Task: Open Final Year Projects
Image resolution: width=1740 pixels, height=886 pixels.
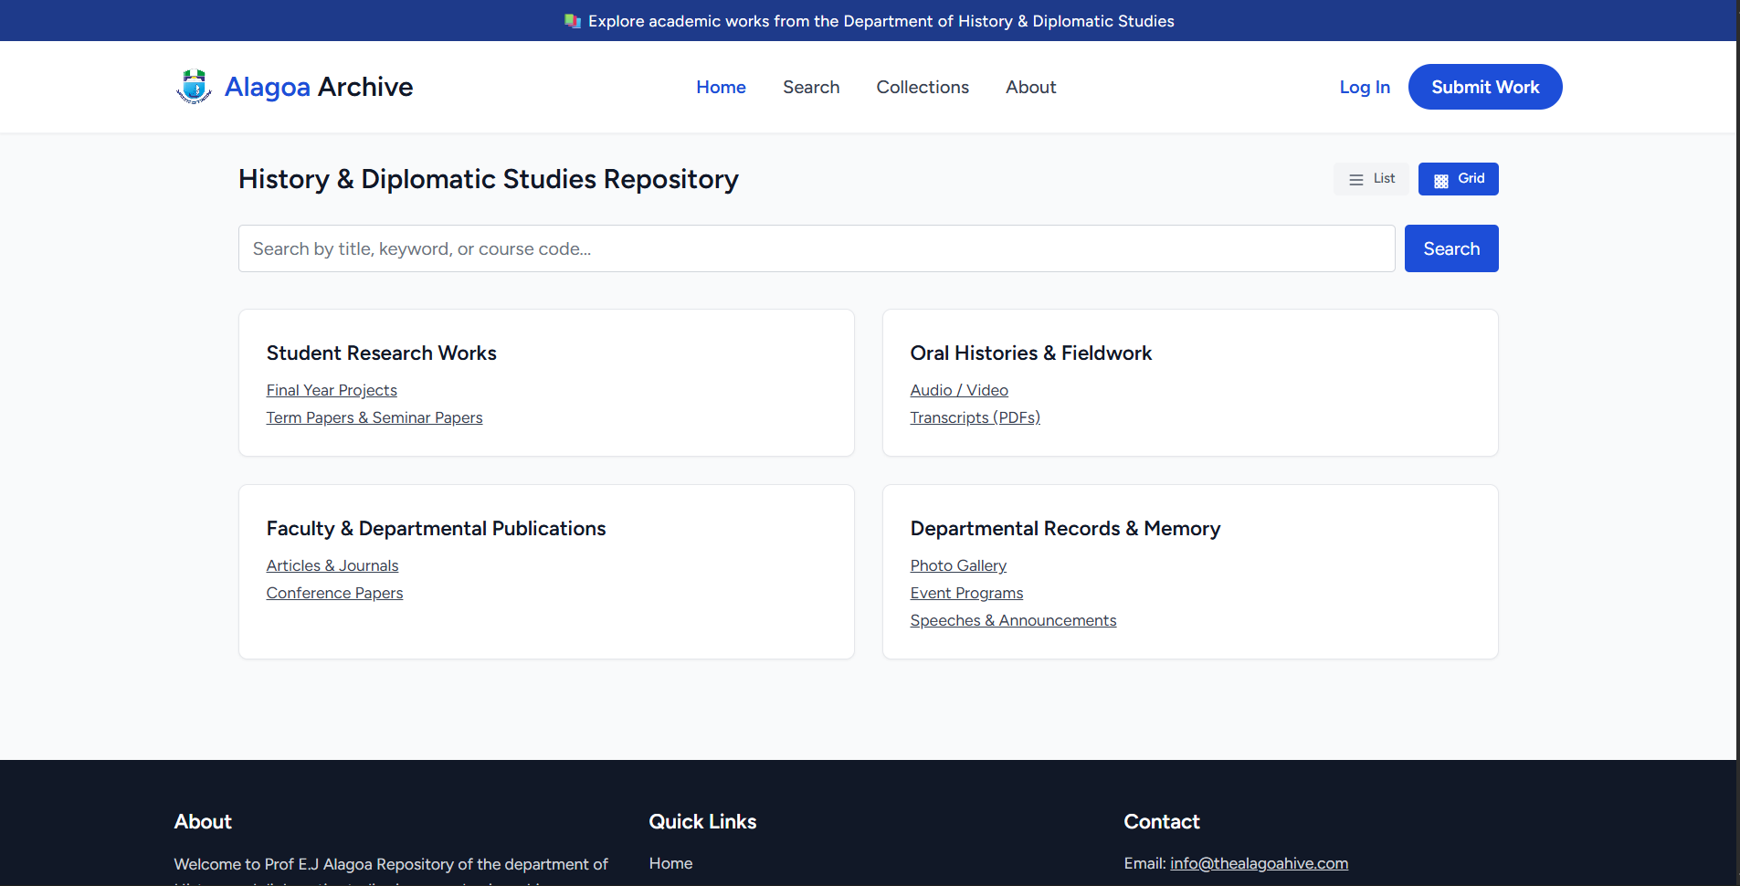Action: pos(332,390)
